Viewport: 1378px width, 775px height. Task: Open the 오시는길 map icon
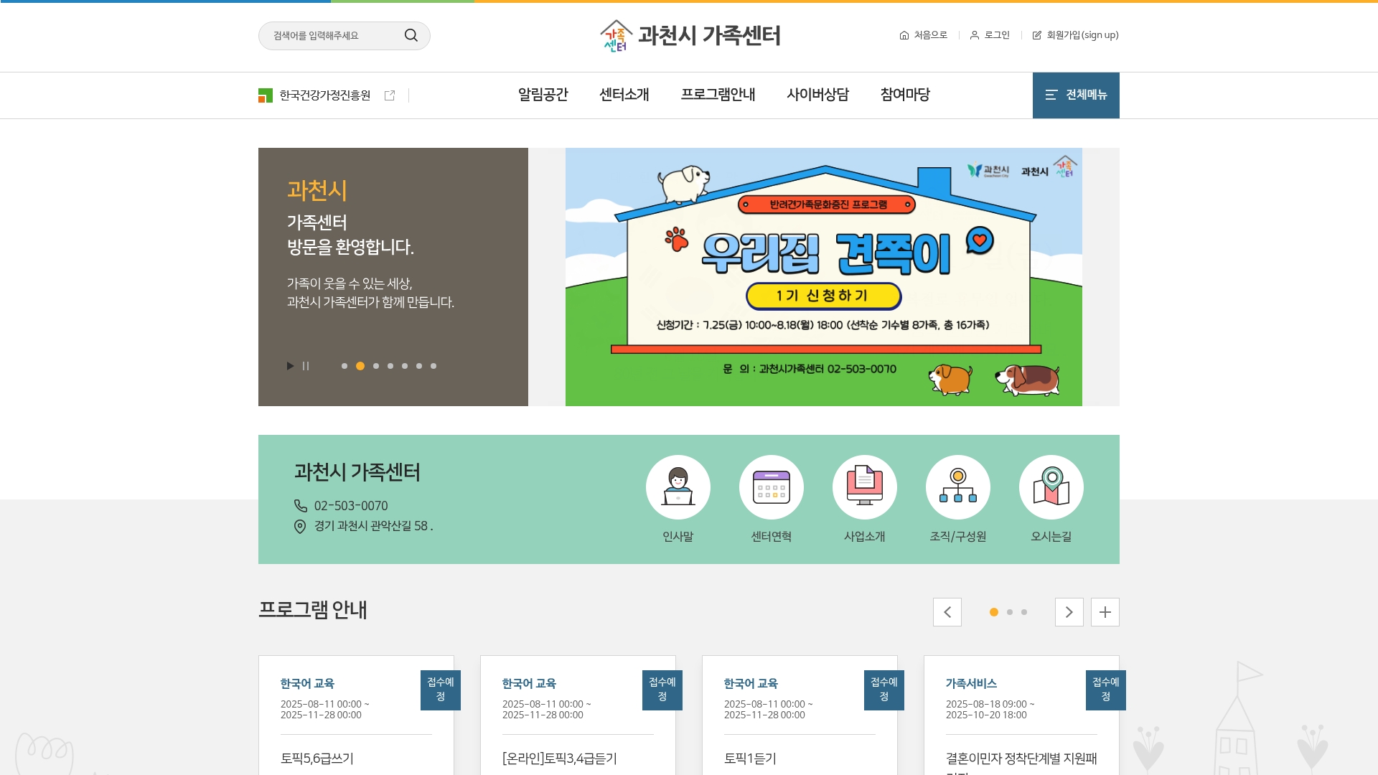tap(1051, 487)
